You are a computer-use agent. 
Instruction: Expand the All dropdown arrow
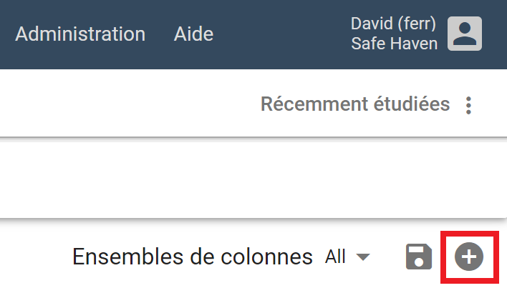click(363, 257)
